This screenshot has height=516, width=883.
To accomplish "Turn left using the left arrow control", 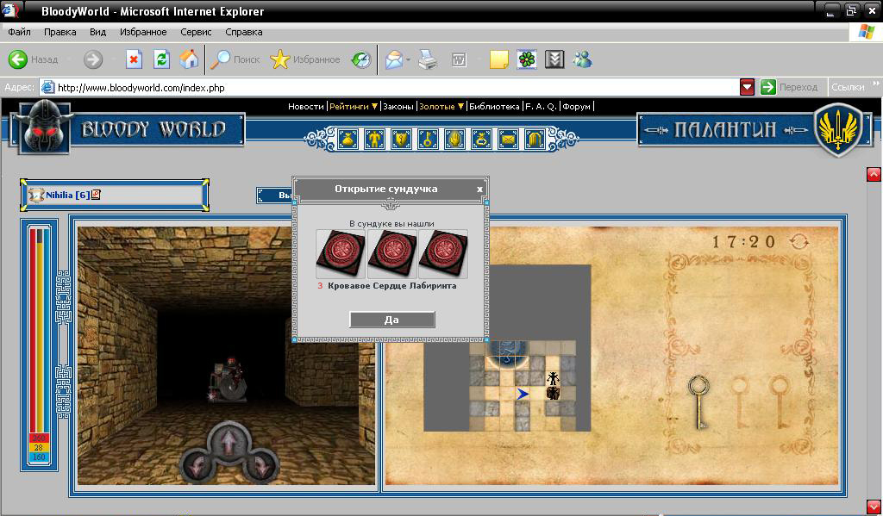I will pyautogui.click(x=197, y=468).
